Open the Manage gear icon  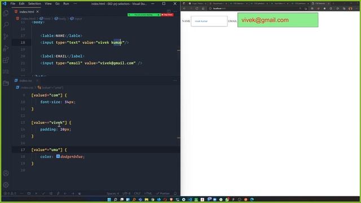[x=6, y=184]
